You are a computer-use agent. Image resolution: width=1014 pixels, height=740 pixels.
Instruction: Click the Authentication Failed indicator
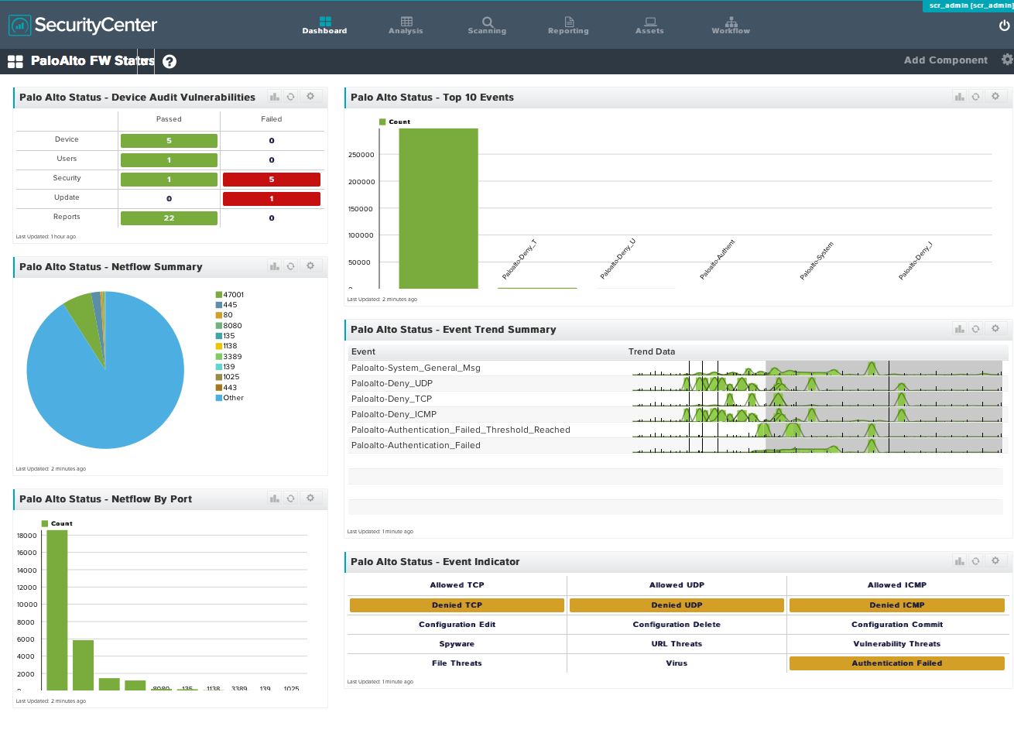897,663
